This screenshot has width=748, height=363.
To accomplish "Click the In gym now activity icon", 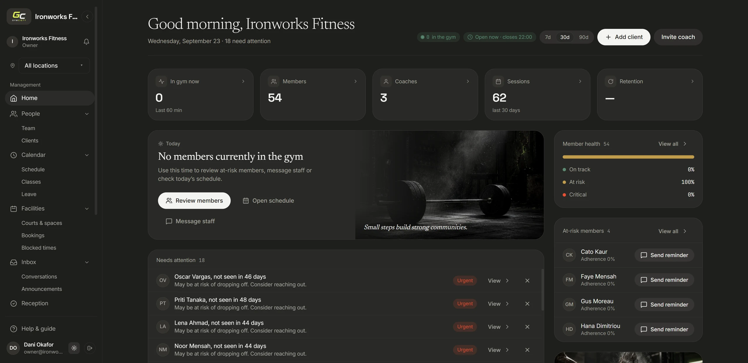I will point(161,81).
